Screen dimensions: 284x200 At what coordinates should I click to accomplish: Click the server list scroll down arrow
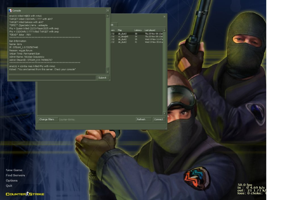point(164,113)
